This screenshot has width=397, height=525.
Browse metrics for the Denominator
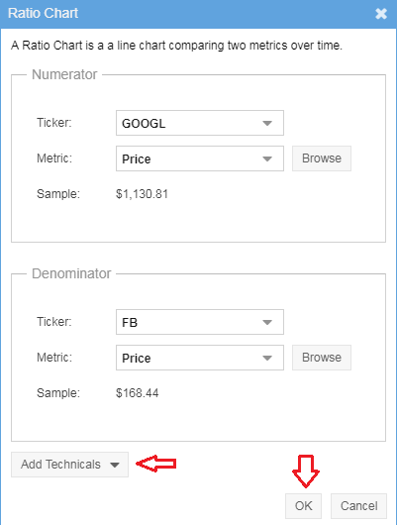tap(322, 358)
